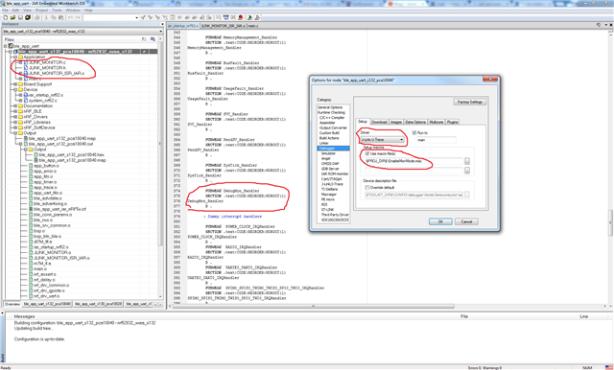Click the Documentation folder icon

tap(21, 106)
